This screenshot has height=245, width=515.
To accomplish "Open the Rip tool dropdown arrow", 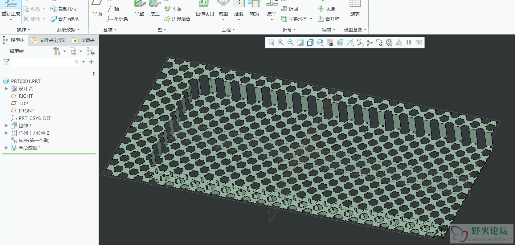I will (239, 20).
